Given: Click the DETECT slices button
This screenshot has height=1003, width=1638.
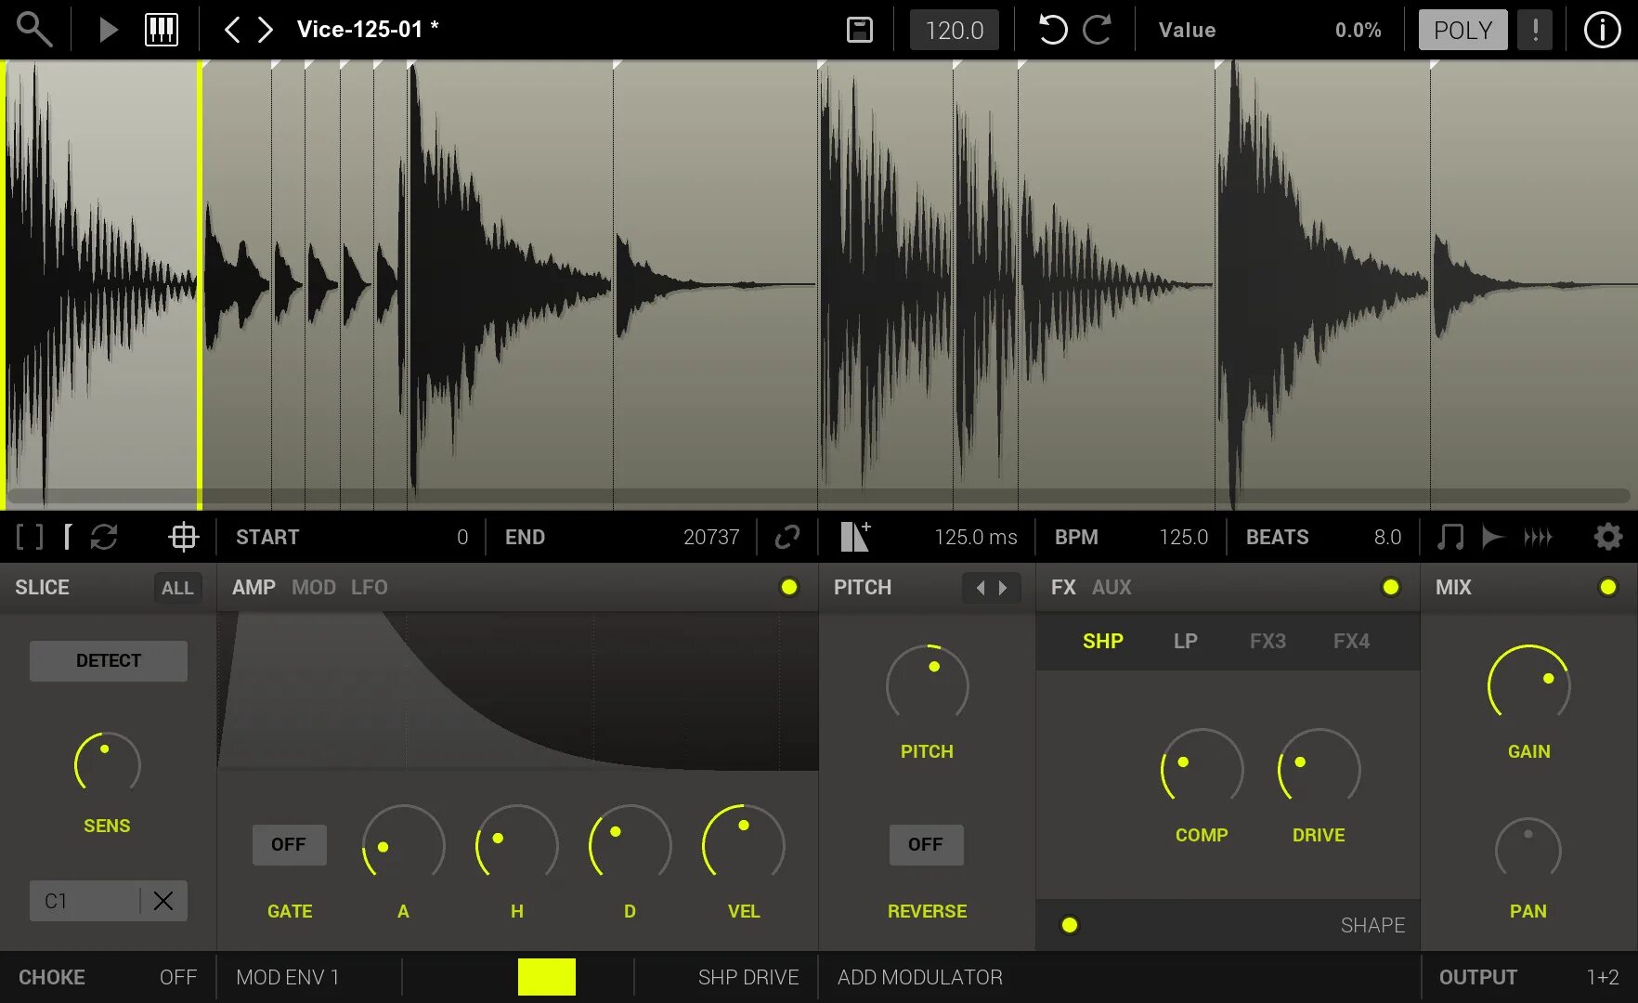Looking at the screenshot, I should coord(109,660).
